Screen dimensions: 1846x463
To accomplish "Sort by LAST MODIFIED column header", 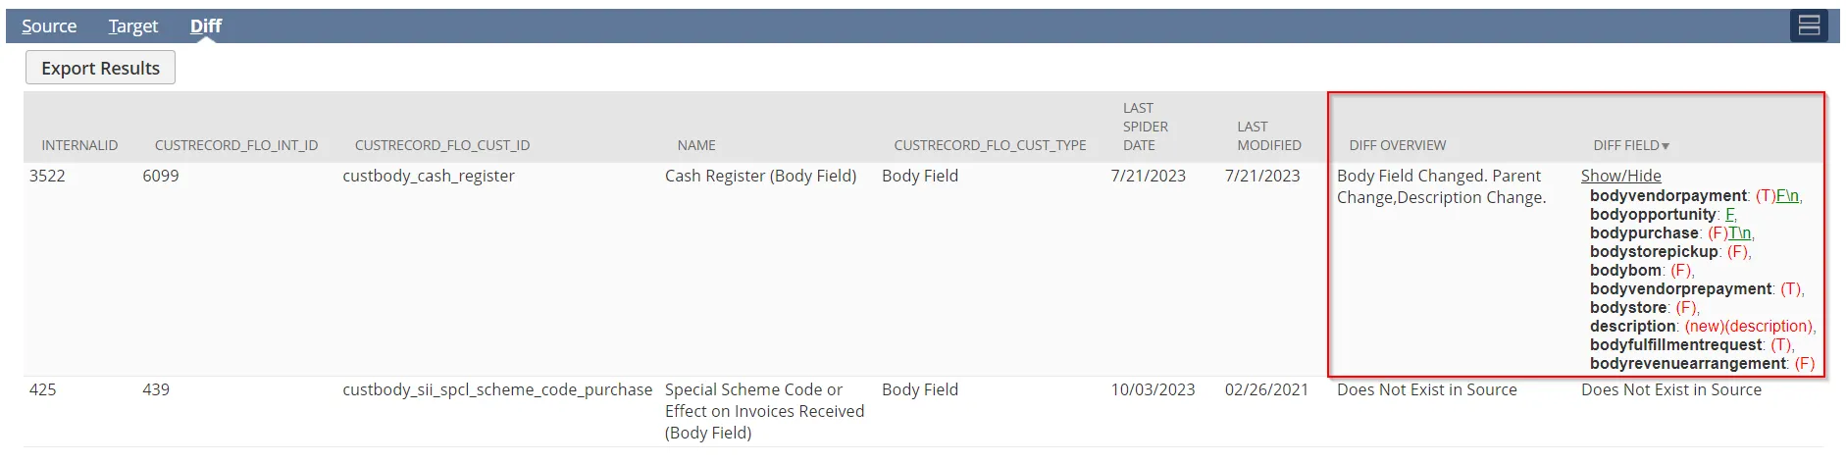I will pos(1269,135).
